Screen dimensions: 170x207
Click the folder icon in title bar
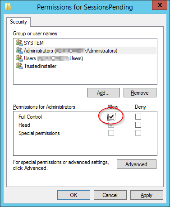(8, 7)
